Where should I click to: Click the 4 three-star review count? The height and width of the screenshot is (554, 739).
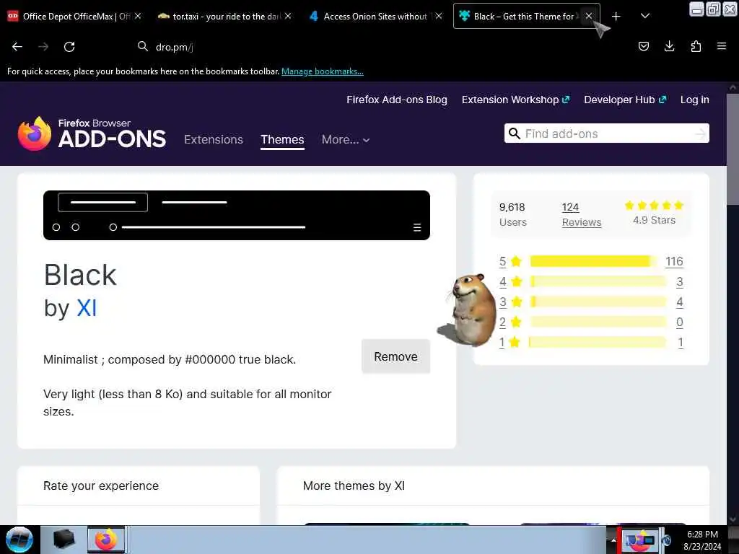[679, 302]
